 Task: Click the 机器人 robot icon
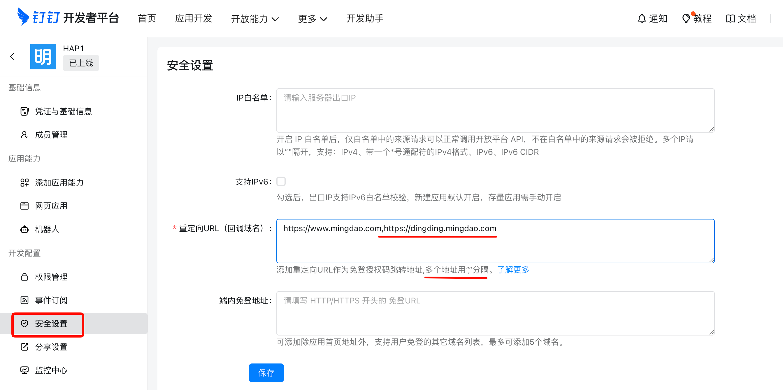pyautogui.click(x=24, y=229)
